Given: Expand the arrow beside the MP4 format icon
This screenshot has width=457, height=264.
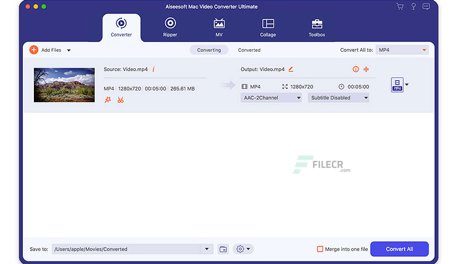Looking at the screenshot, I should [407, 85].
